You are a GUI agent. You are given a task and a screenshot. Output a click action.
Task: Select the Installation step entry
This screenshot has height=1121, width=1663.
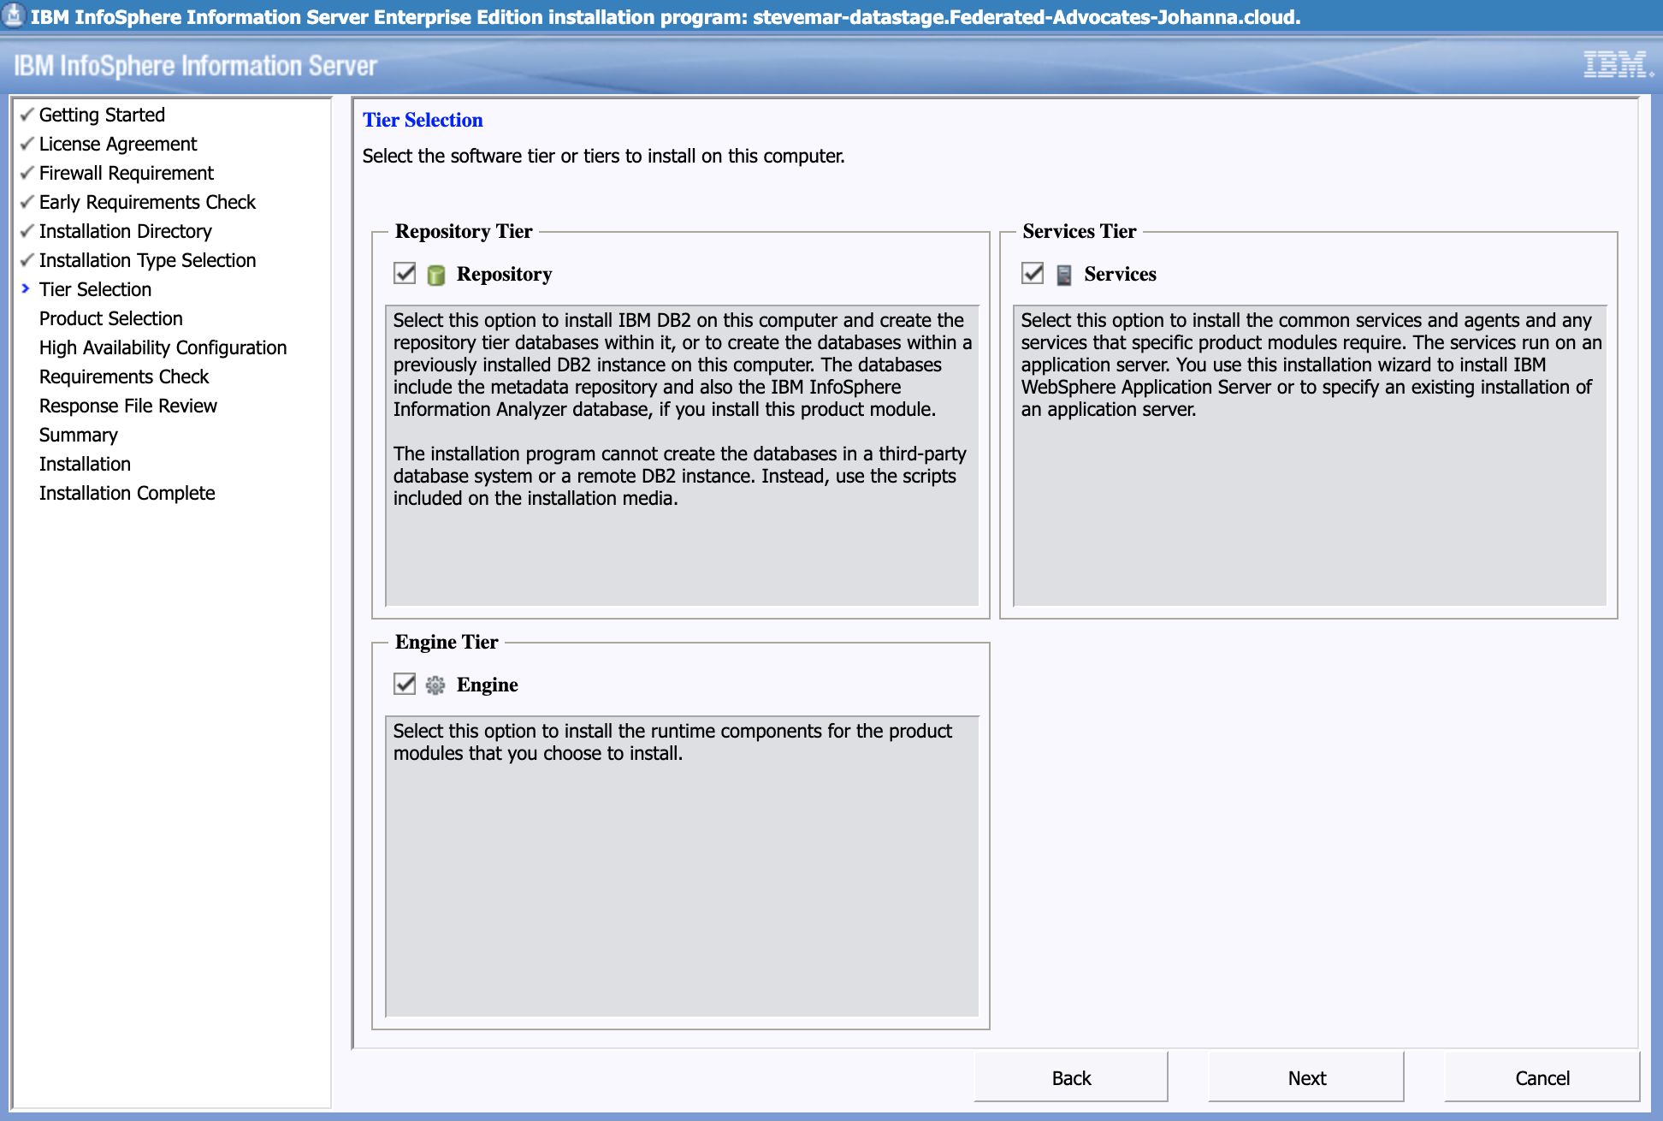coord(85,464)
